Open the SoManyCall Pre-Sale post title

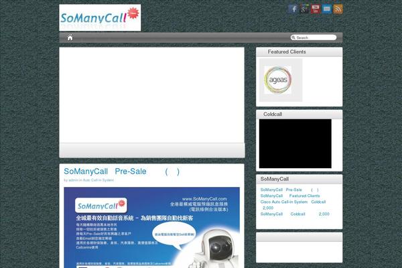(122, 172)
